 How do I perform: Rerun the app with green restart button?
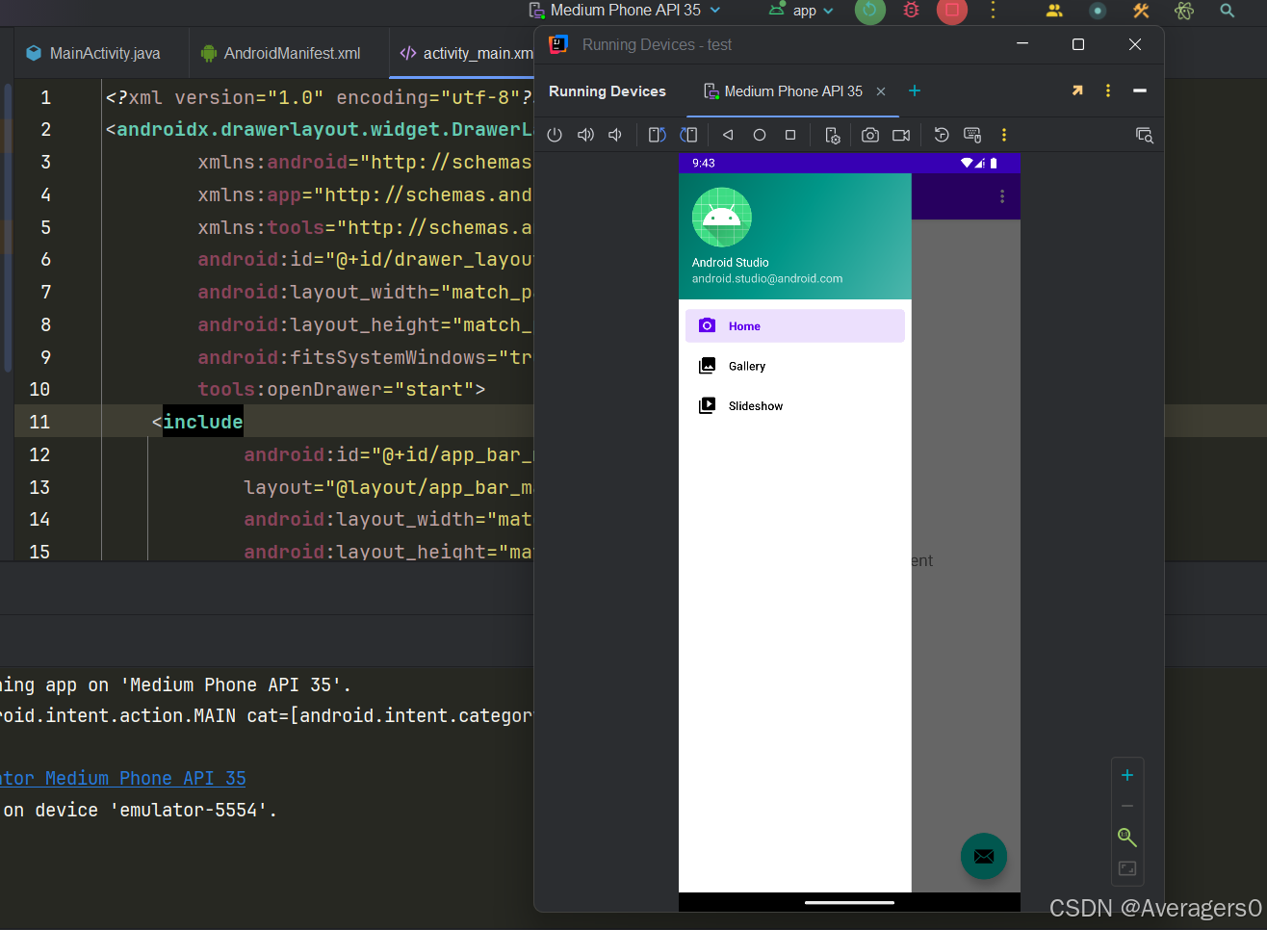870,11
